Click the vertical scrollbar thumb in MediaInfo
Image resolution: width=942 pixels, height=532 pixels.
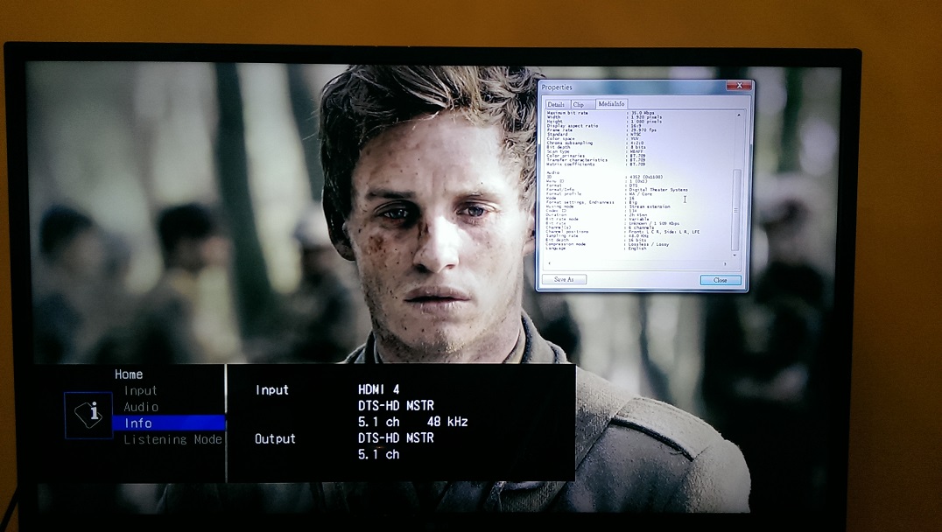[x=736, y=209]
